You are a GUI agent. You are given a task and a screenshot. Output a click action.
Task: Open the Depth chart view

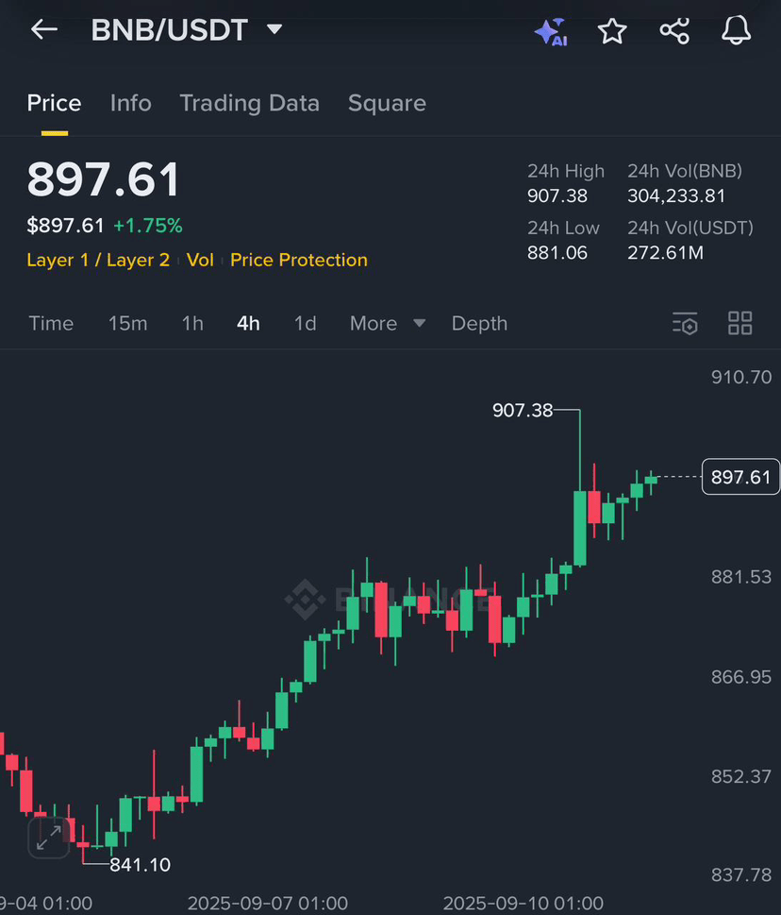pyautogui.click(x=480, y=323)
